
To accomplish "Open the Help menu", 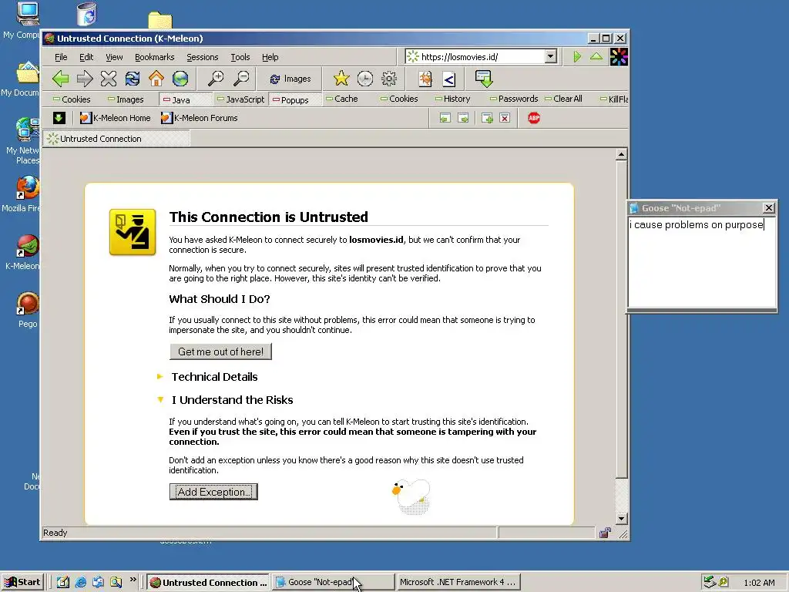I will [270, 57].
